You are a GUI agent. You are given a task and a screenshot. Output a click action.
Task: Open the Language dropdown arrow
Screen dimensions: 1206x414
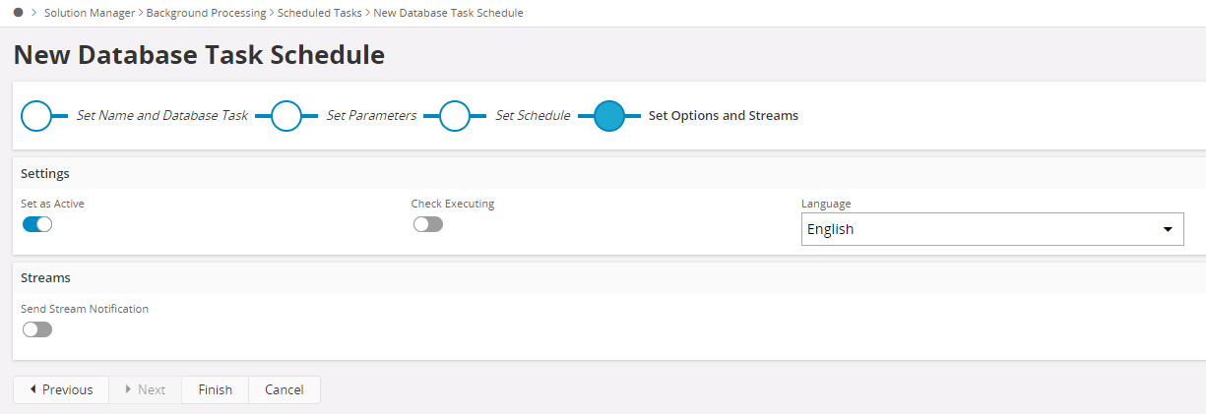click(x=1168, y=229)
